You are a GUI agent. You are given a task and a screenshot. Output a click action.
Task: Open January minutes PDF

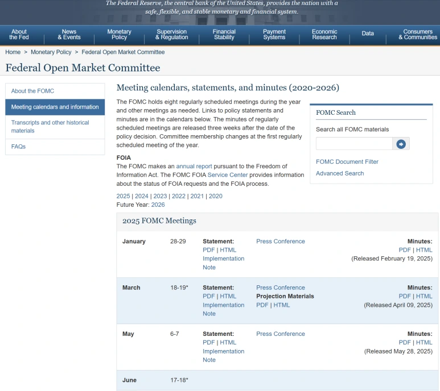(x=405, y=250)
